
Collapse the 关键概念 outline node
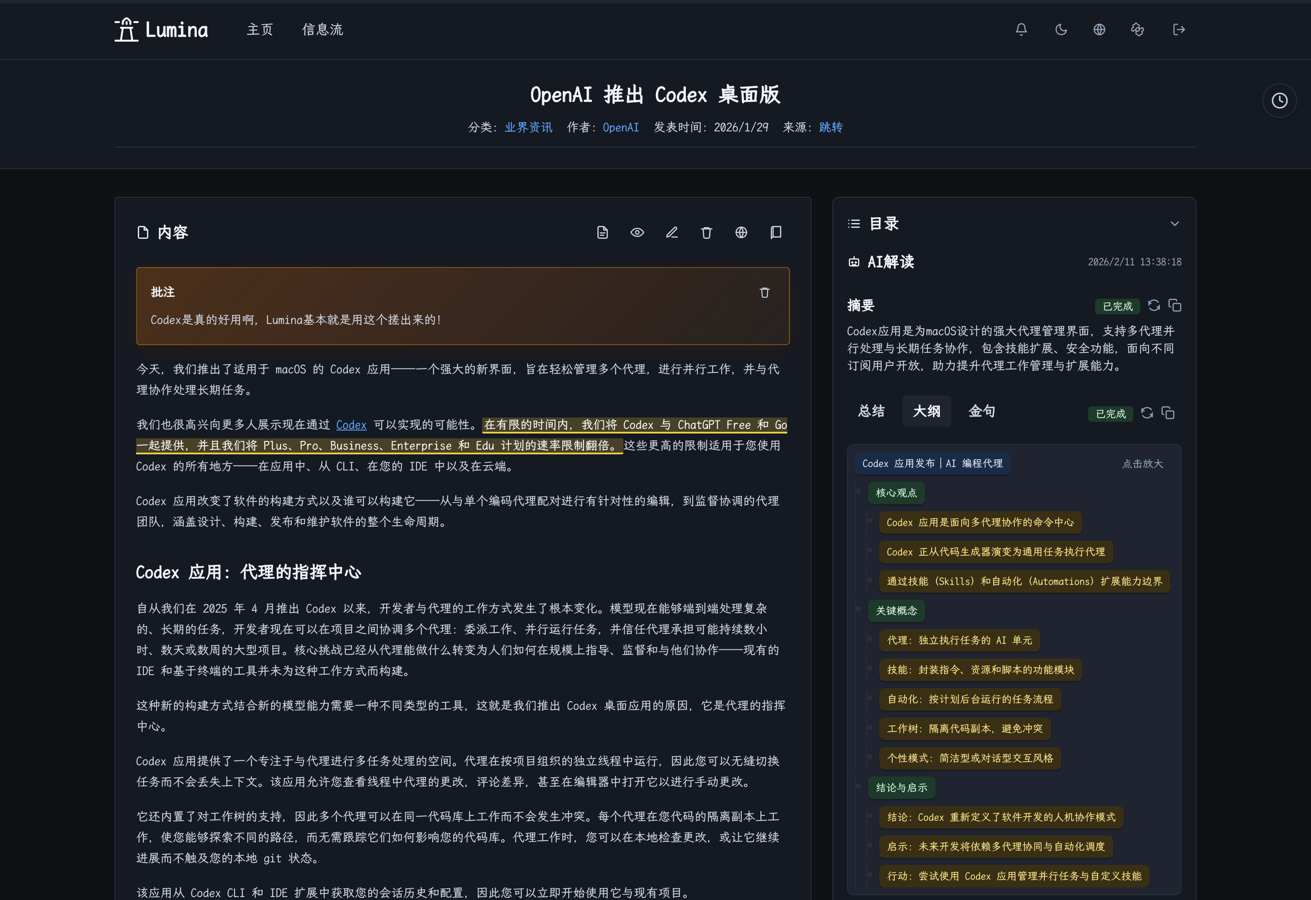click(x=896, y=610)
